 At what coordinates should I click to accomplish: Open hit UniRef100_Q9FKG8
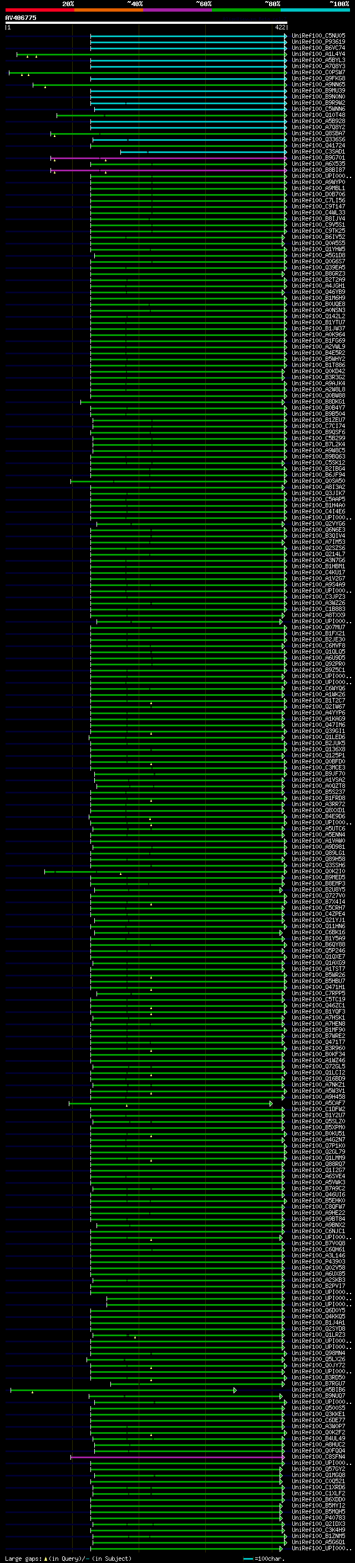(x=318, y=79)
